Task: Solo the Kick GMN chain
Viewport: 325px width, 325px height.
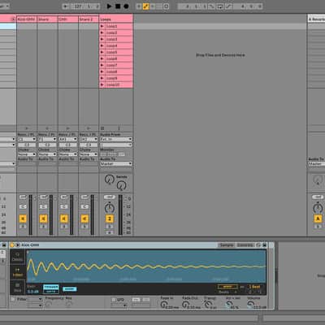Action: (x=23, y=227)
